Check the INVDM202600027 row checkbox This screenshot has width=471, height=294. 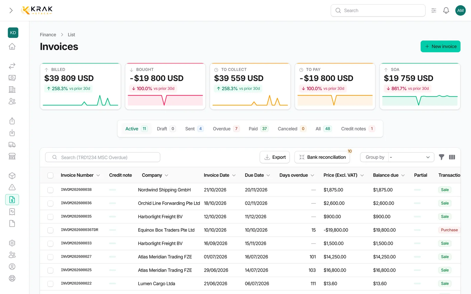pos(50,257)
